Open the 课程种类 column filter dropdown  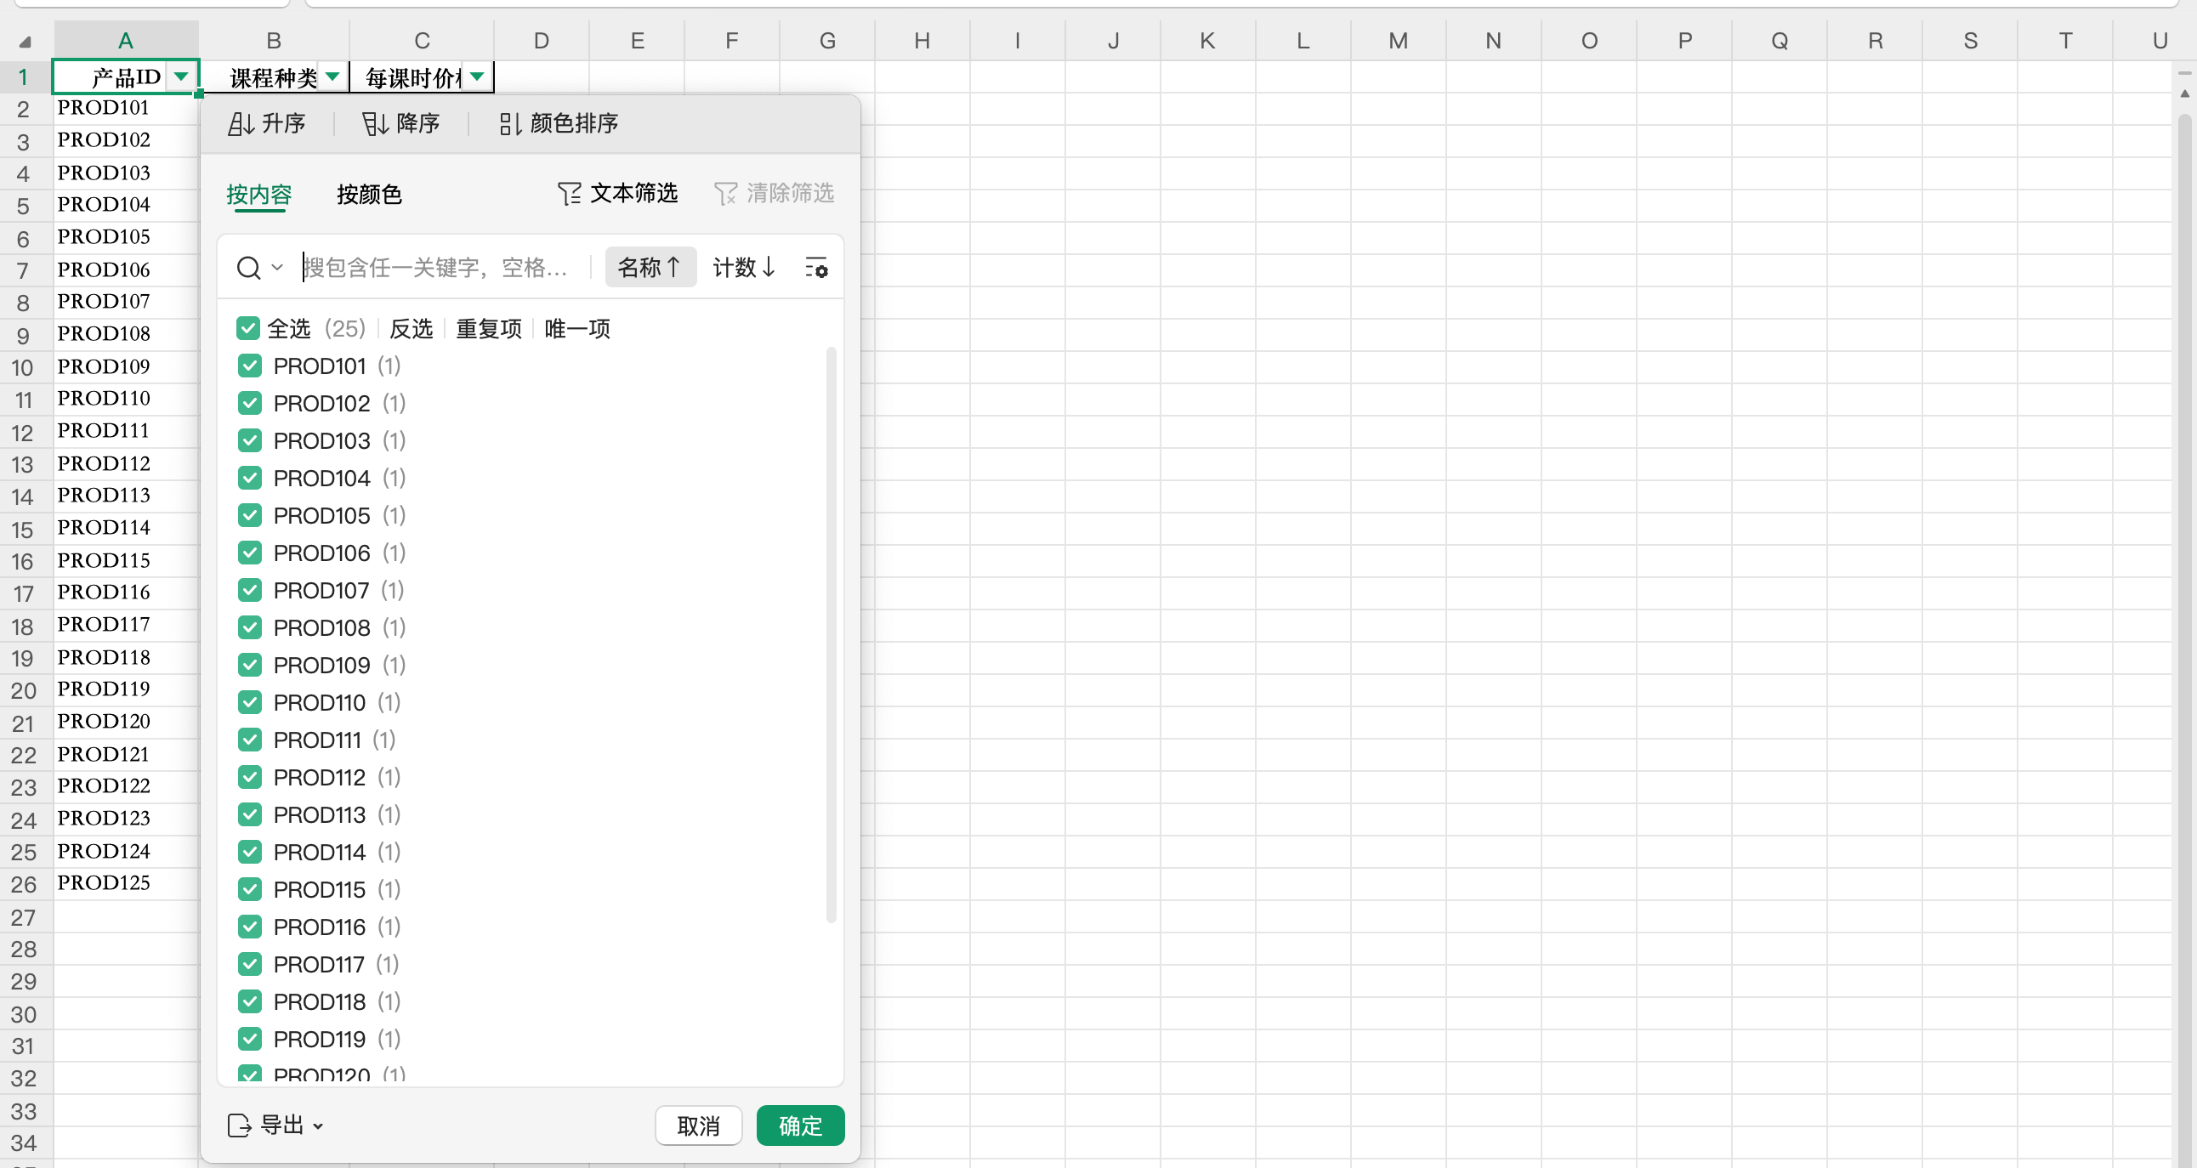click(332, 77)
